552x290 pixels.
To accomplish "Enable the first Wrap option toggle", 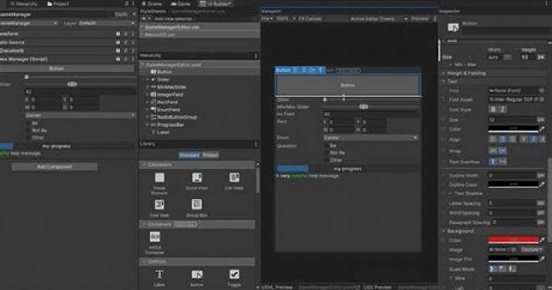I will (x=493, y=151).
